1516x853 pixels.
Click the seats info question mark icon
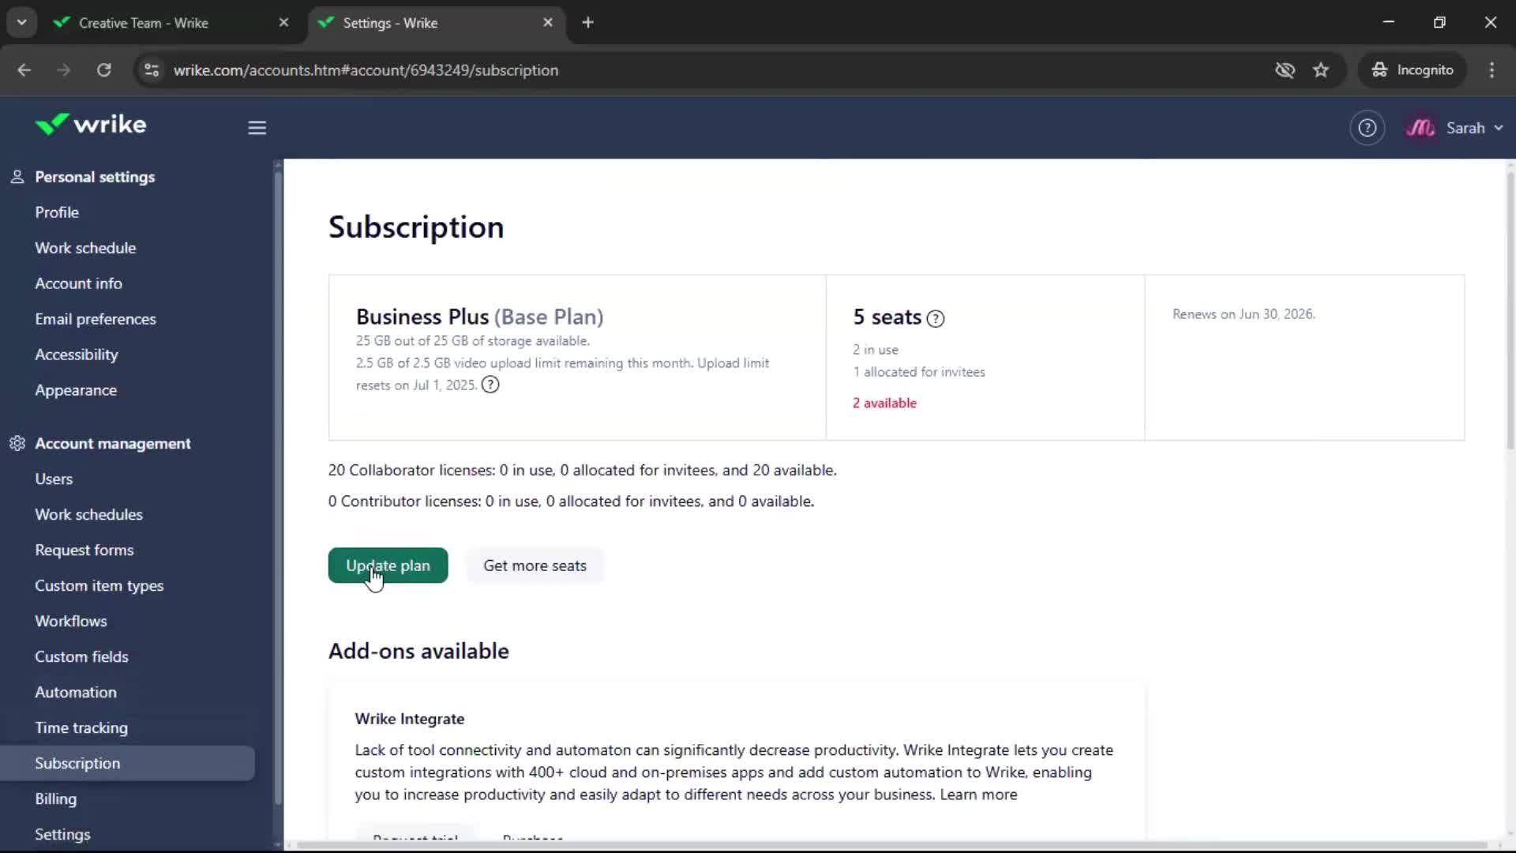(x=936, y=318)
